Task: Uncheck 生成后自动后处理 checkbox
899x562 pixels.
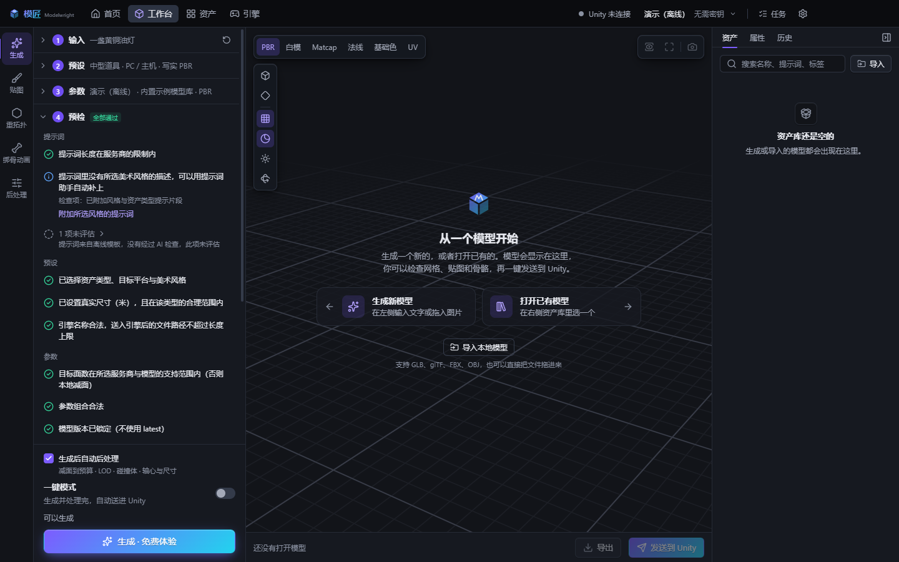Action: (49, 458)
